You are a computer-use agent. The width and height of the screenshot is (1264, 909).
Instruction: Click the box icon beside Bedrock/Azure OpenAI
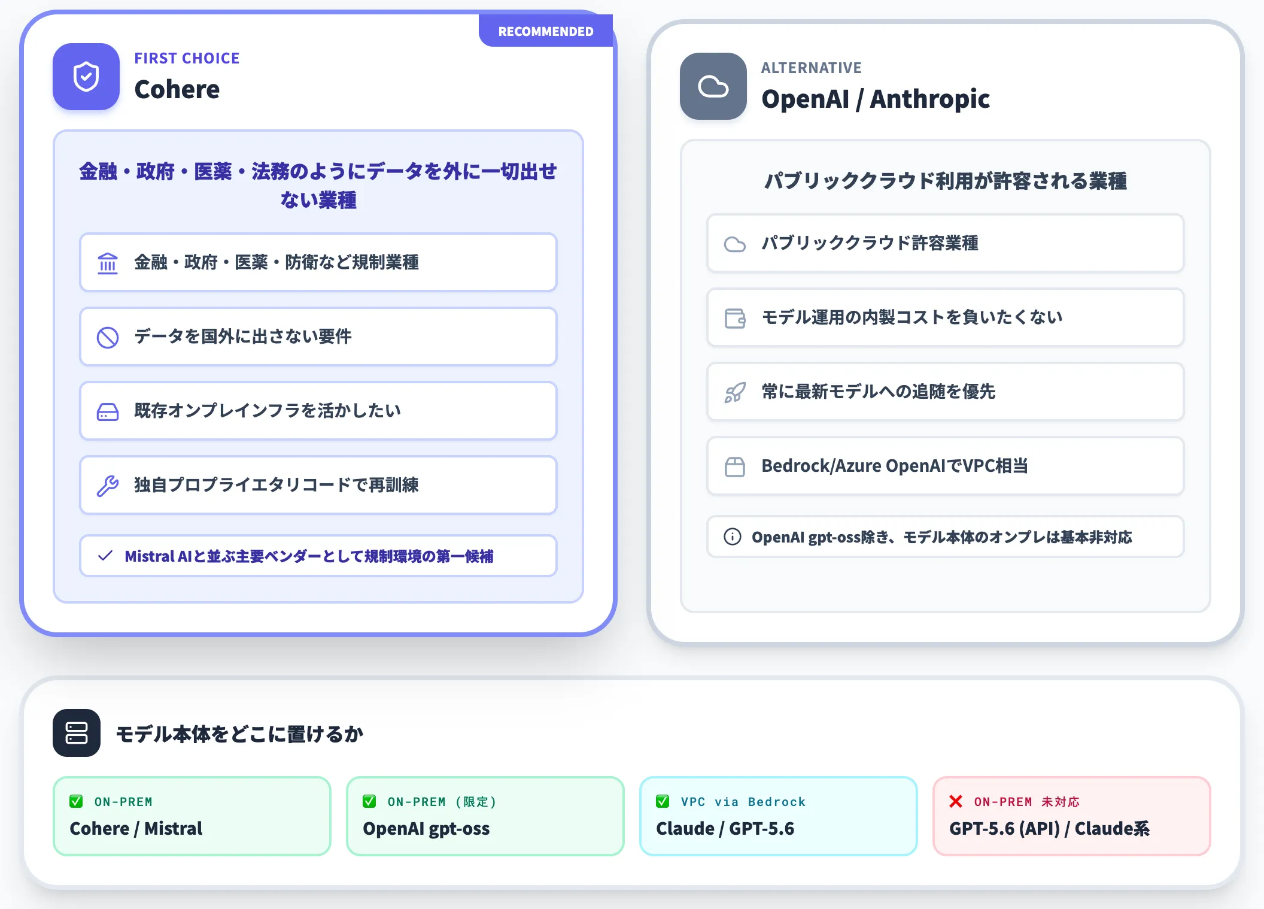(x=735, y=466)
